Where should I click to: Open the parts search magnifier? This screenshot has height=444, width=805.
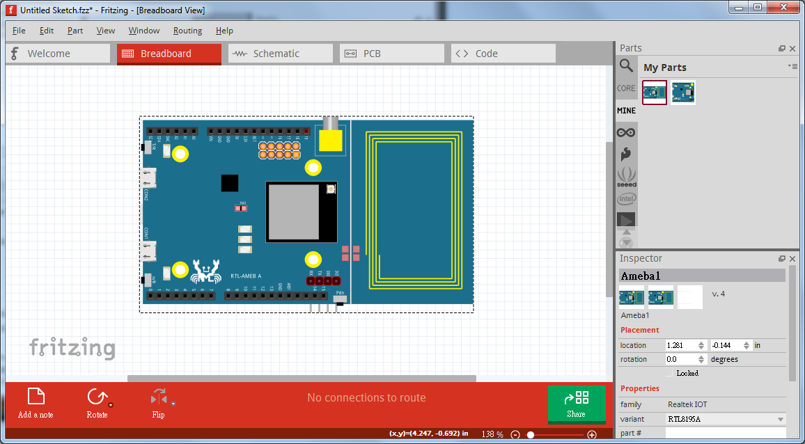(626, 65)
